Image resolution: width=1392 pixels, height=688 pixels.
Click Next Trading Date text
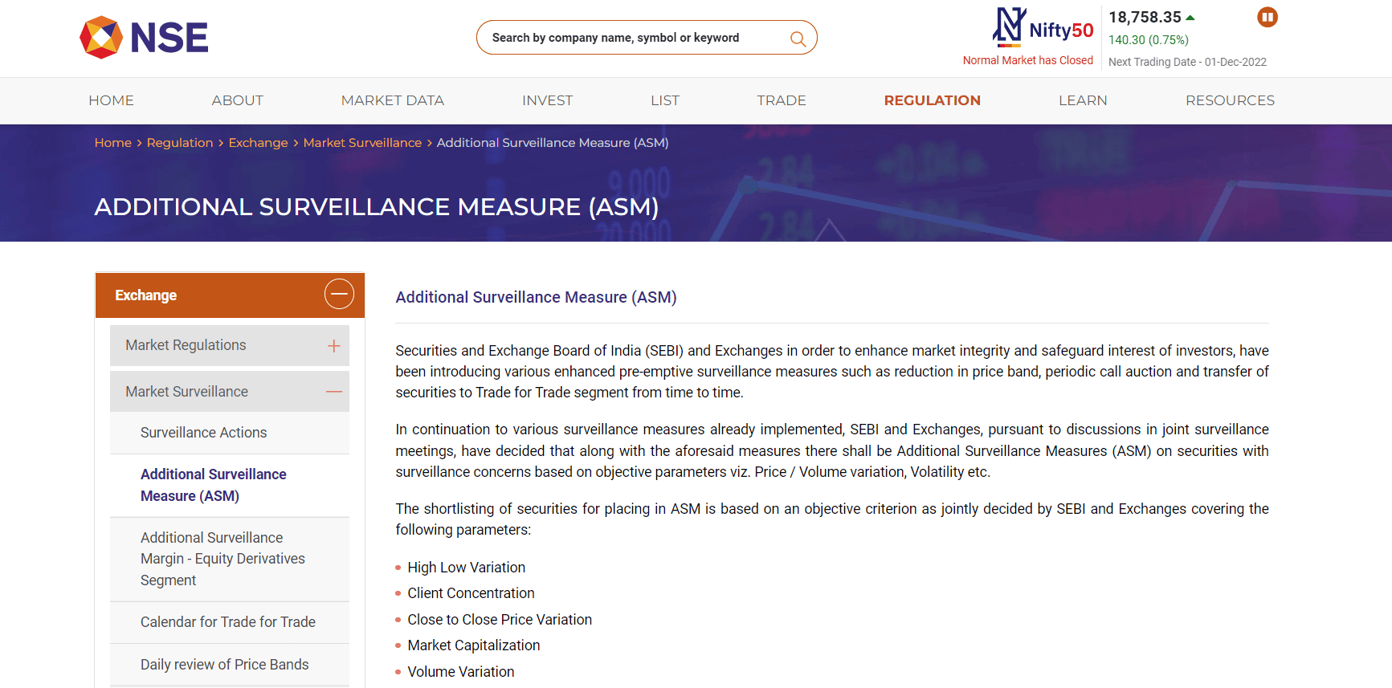tap(1187, 62)
